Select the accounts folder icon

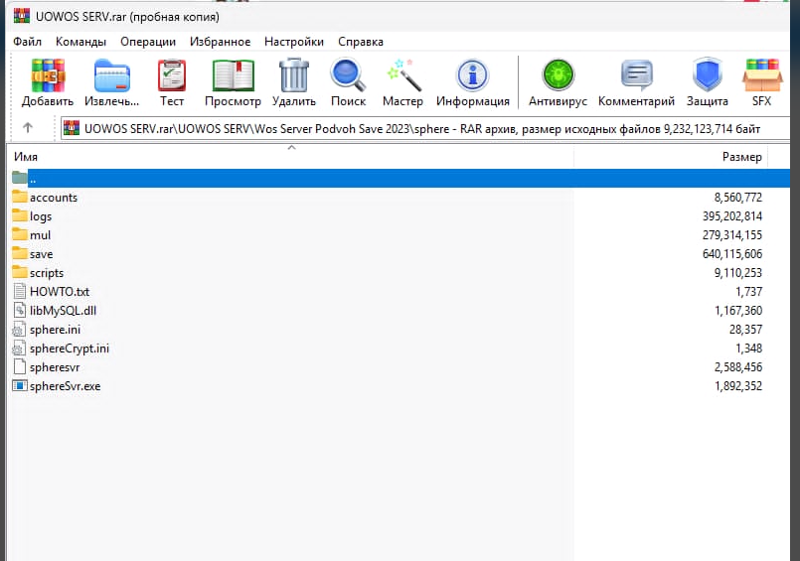click(20, 197)
